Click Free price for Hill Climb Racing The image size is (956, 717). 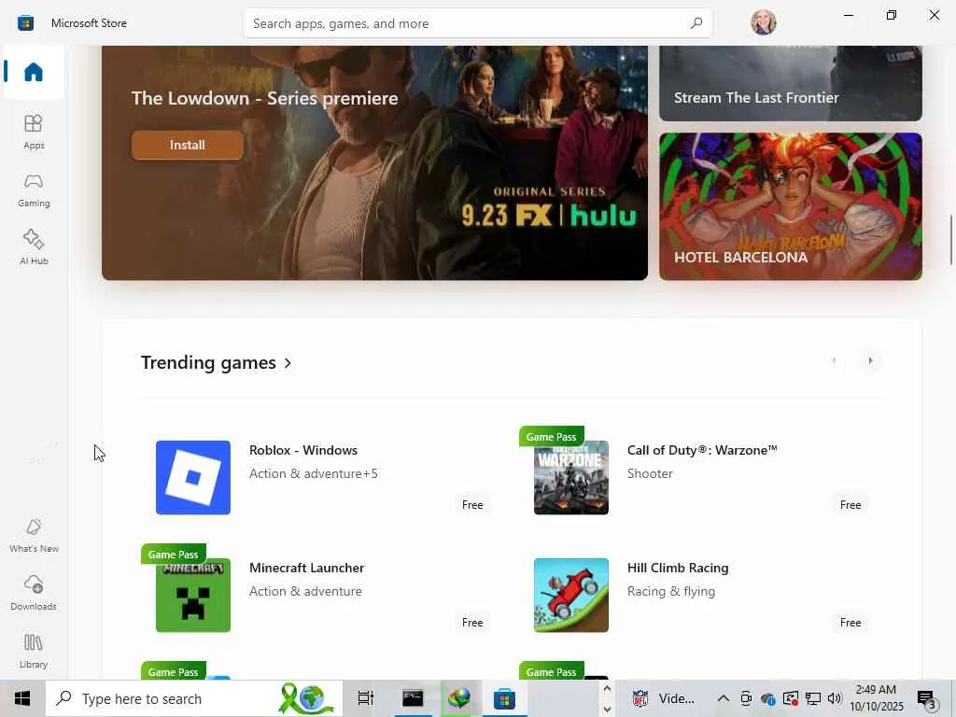tap(850, 623)
